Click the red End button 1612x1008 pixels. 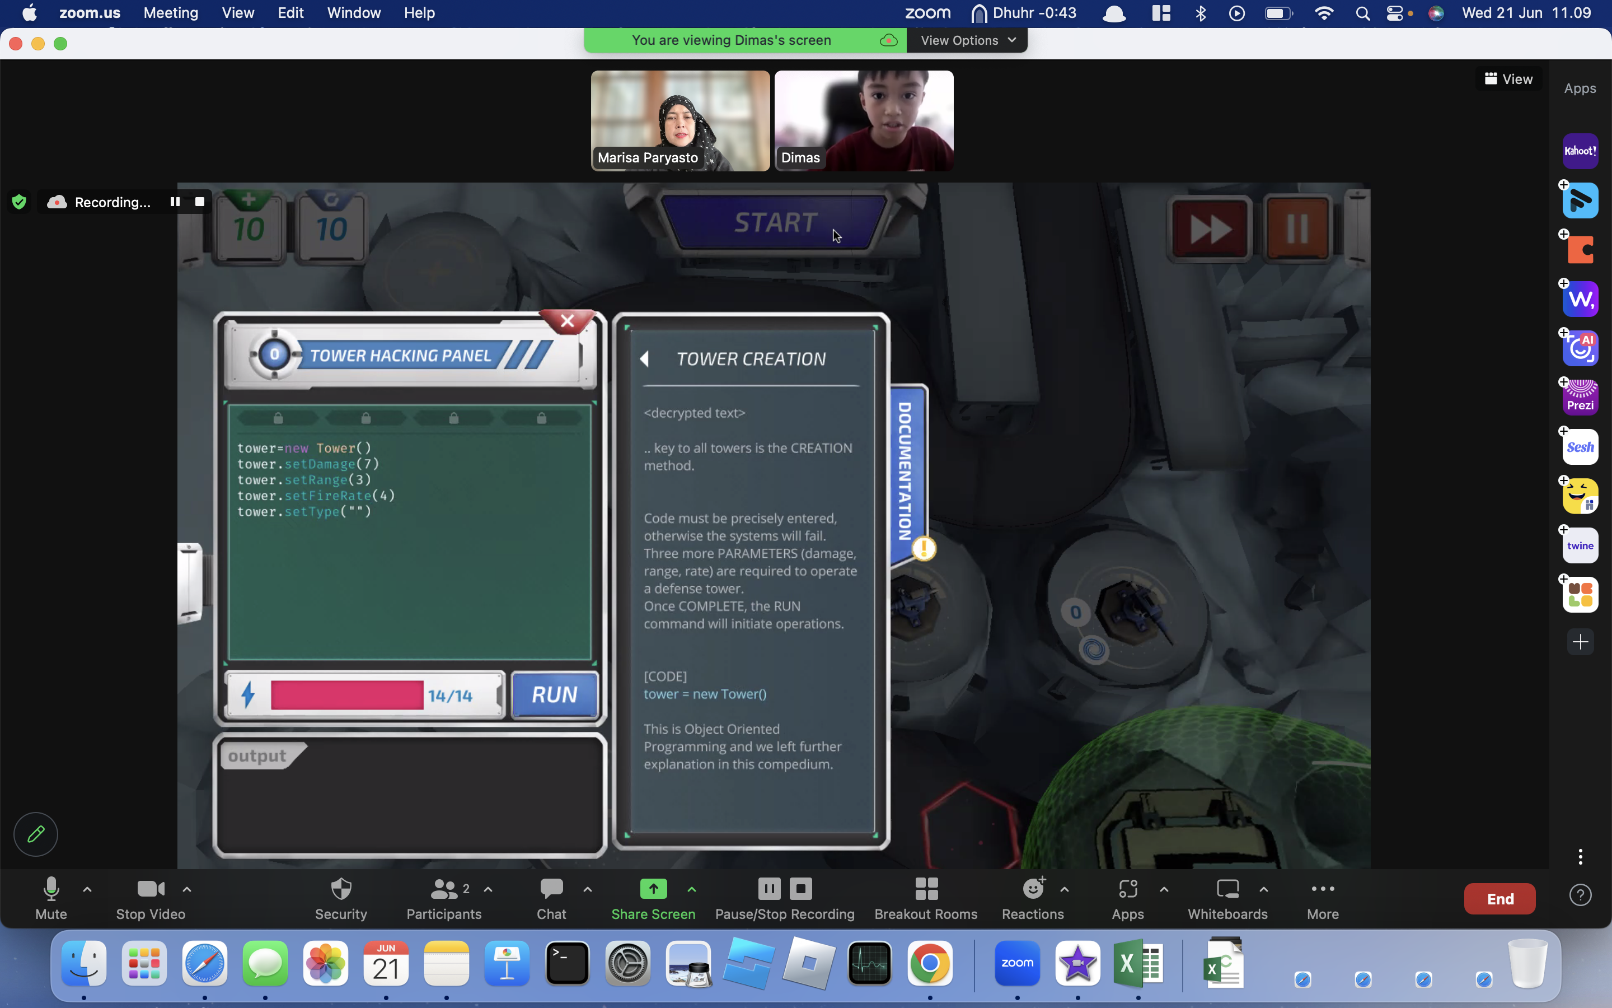click(1499, 899)
